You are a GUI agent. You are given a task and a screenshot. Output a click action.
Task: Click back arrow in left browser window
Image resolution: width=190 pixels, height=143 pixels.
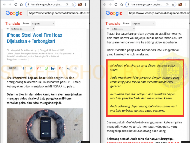[4, 4]
